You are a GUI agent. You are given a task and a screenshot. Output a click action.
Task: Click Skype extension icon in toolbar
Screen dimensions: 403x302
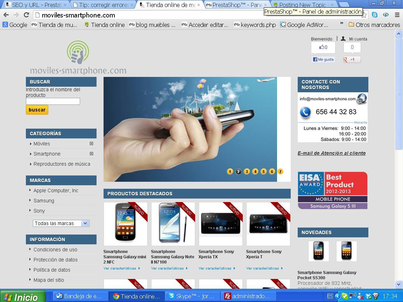pyautogui.click(x=374, y=15)
